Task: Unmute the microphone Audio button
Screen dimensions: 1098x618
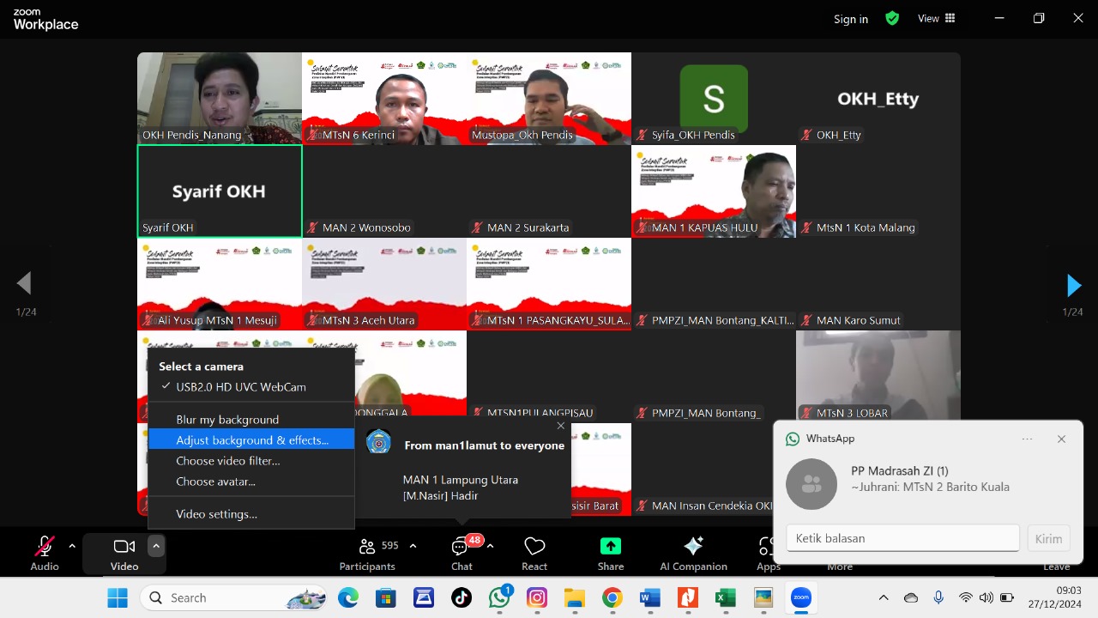Action: [x=44, y=548]
